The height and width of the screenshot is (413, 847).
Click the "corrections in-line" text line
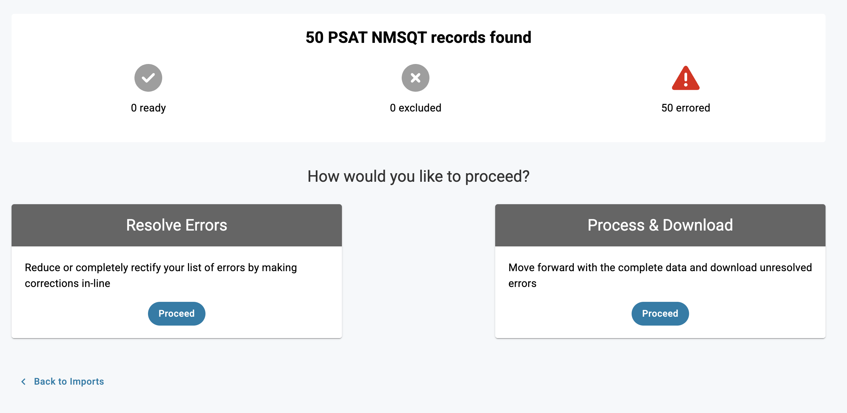coord(67,283)
